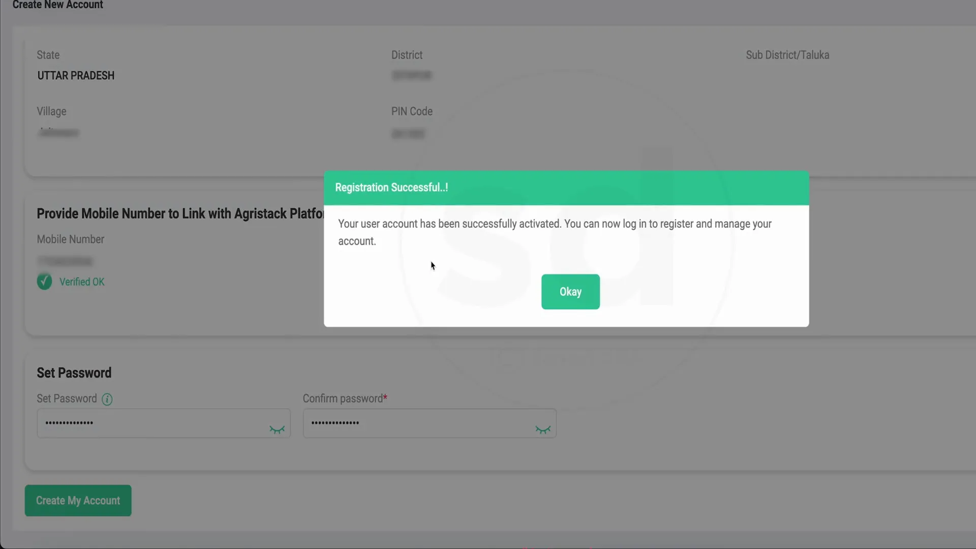The height and width of the screenshot is (549, 976).
Task: Click the 'Create New Account' page title
Action: (57, 5)
